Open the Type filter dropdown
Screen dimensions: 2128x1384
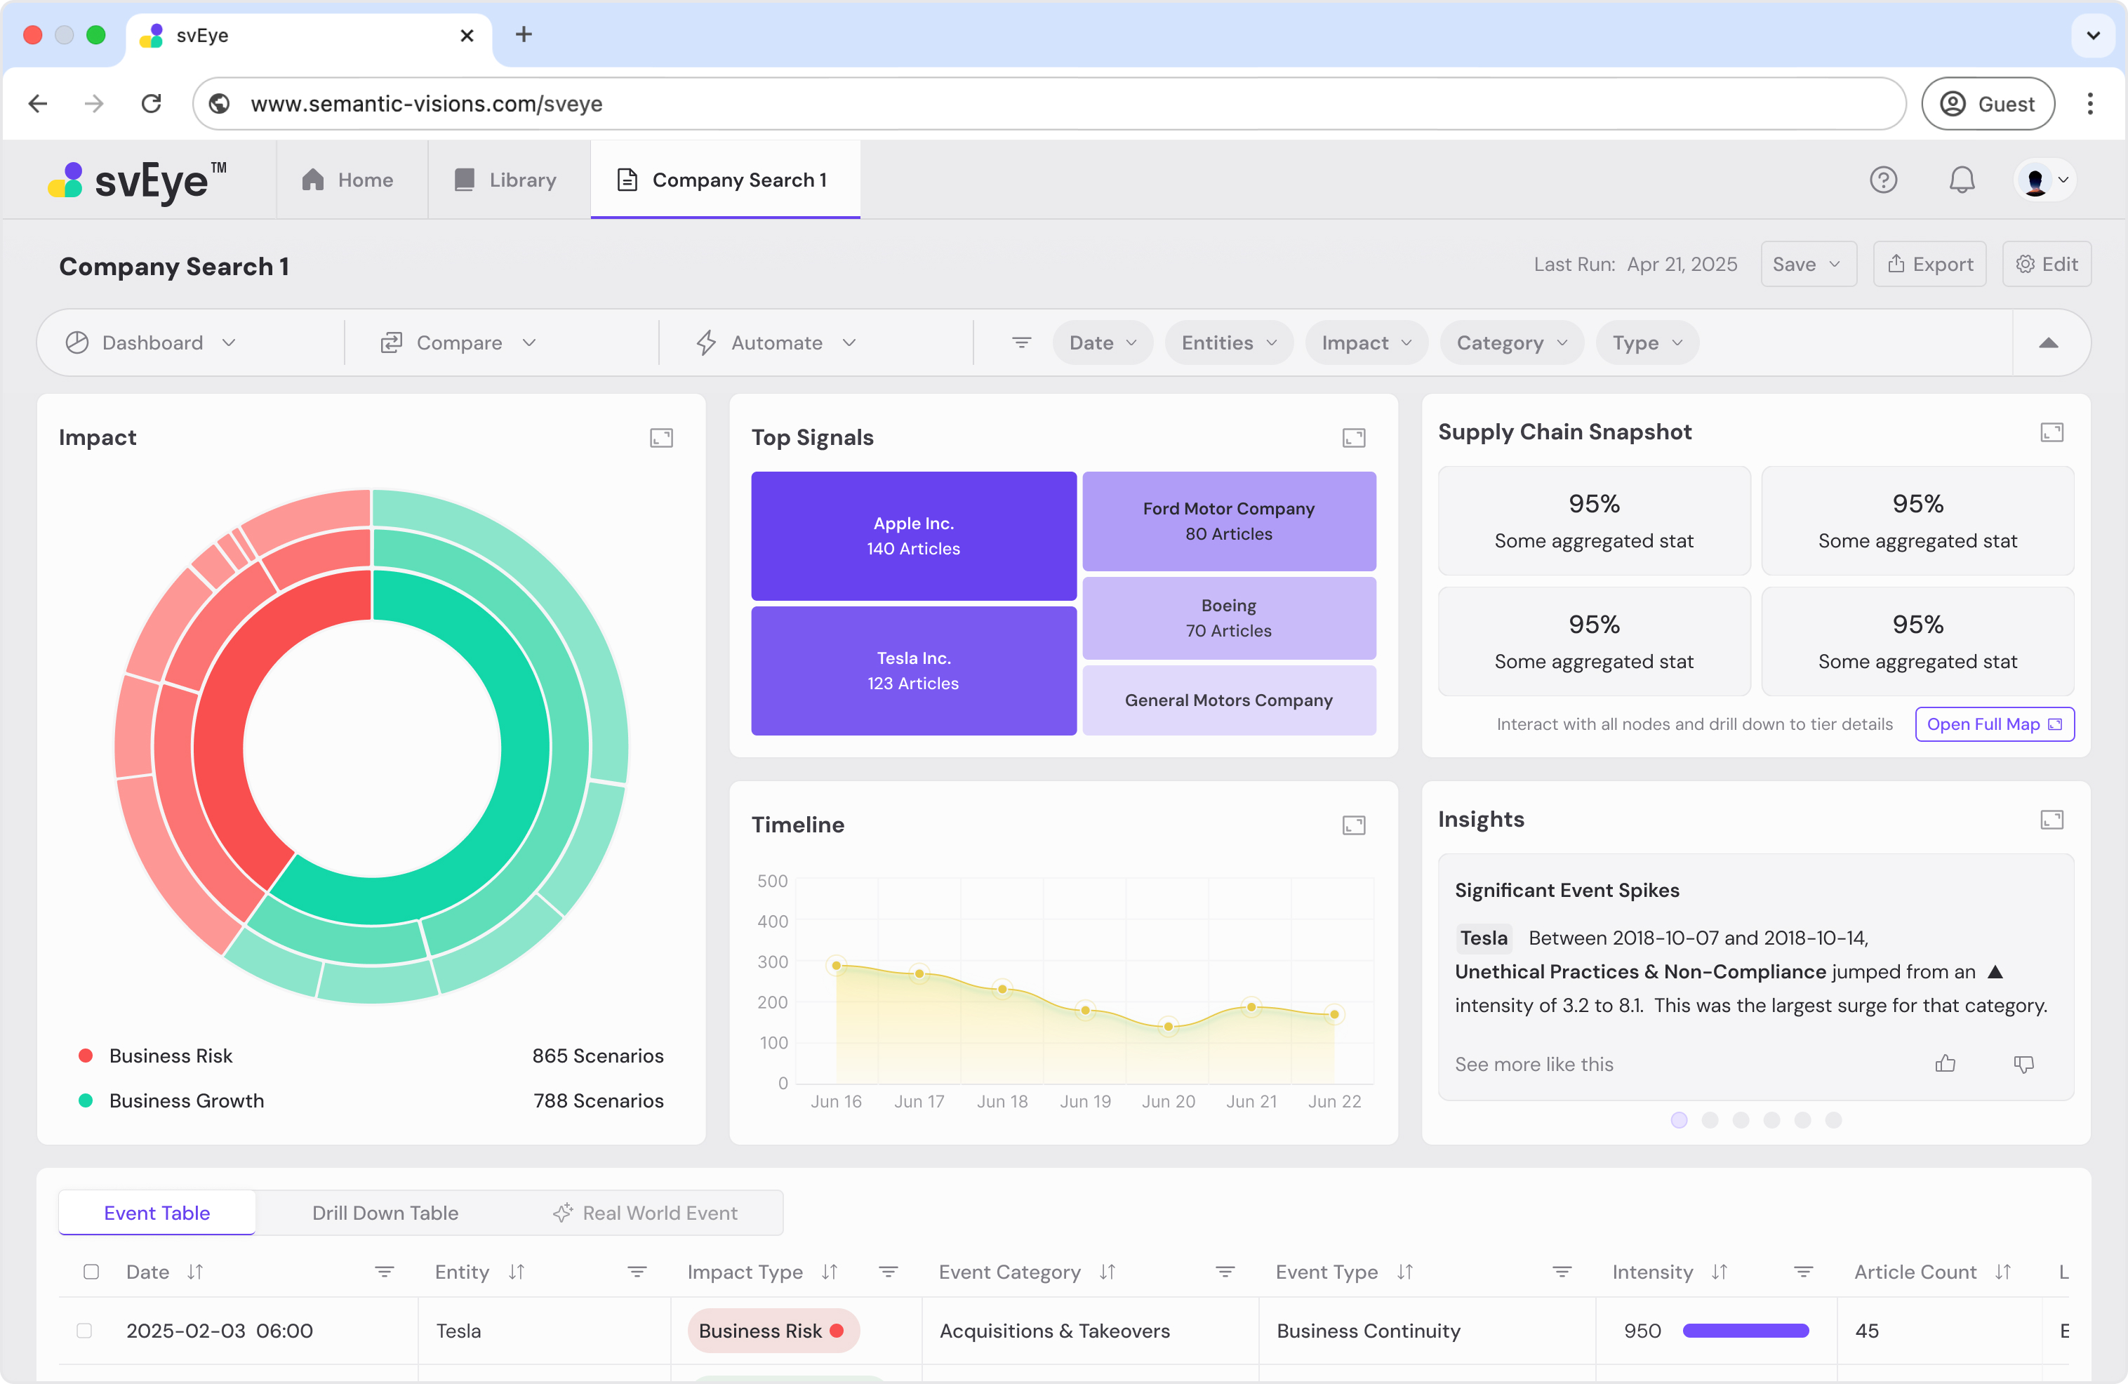coord(1647,342)
